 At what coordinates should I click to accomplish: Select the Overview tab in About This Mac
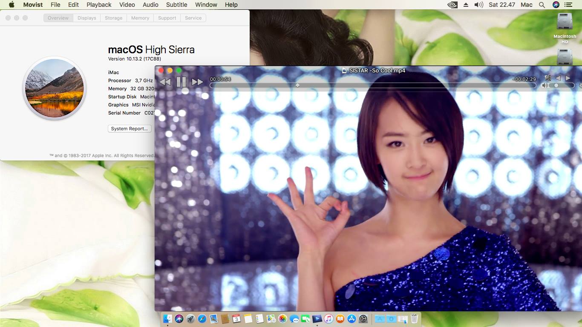point(58,18)
